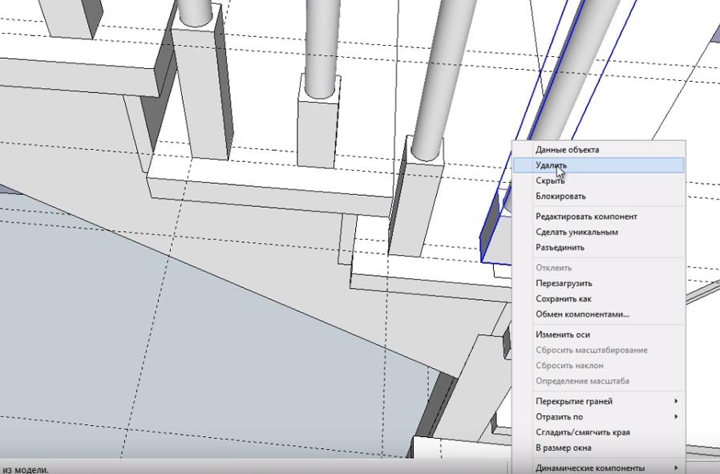Viewport: 720px width, 474px height.
Task: Select Сделать уникальным option
Action: point(576,232)
